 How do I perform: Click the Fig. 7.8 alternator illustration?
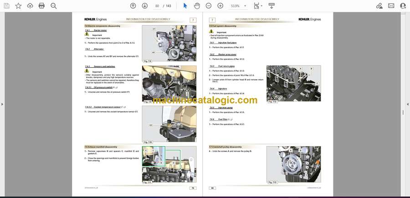169,43
